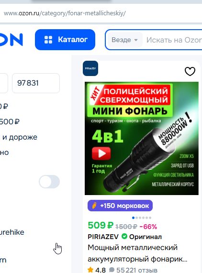Click the grid icon on Каталог button

[x=48, y=40]
